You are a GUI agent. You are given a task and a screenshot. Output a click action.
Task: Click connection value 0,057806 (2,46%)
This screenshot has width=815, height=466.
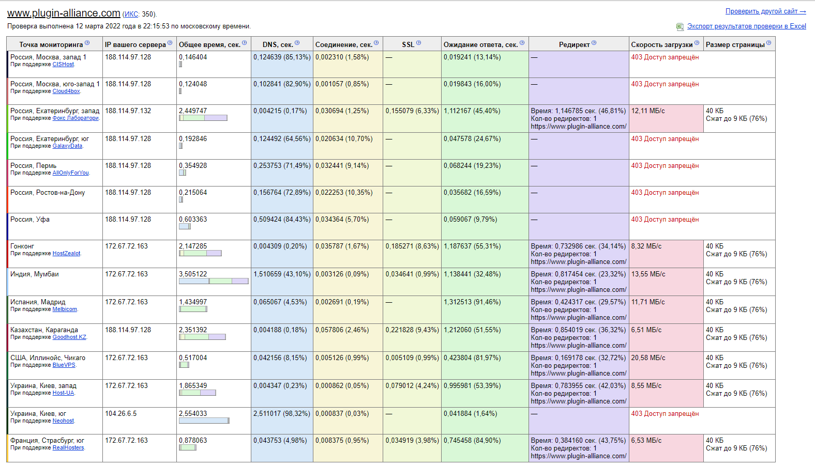pyautogui.click(x=342, y=330)
